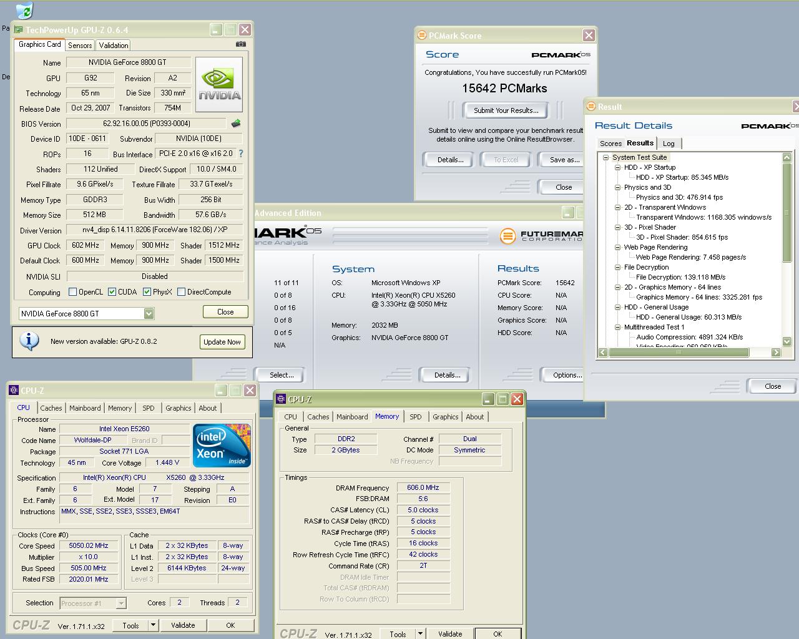Open the SPD tab in CPU-Z Memory window

(416, 417)
